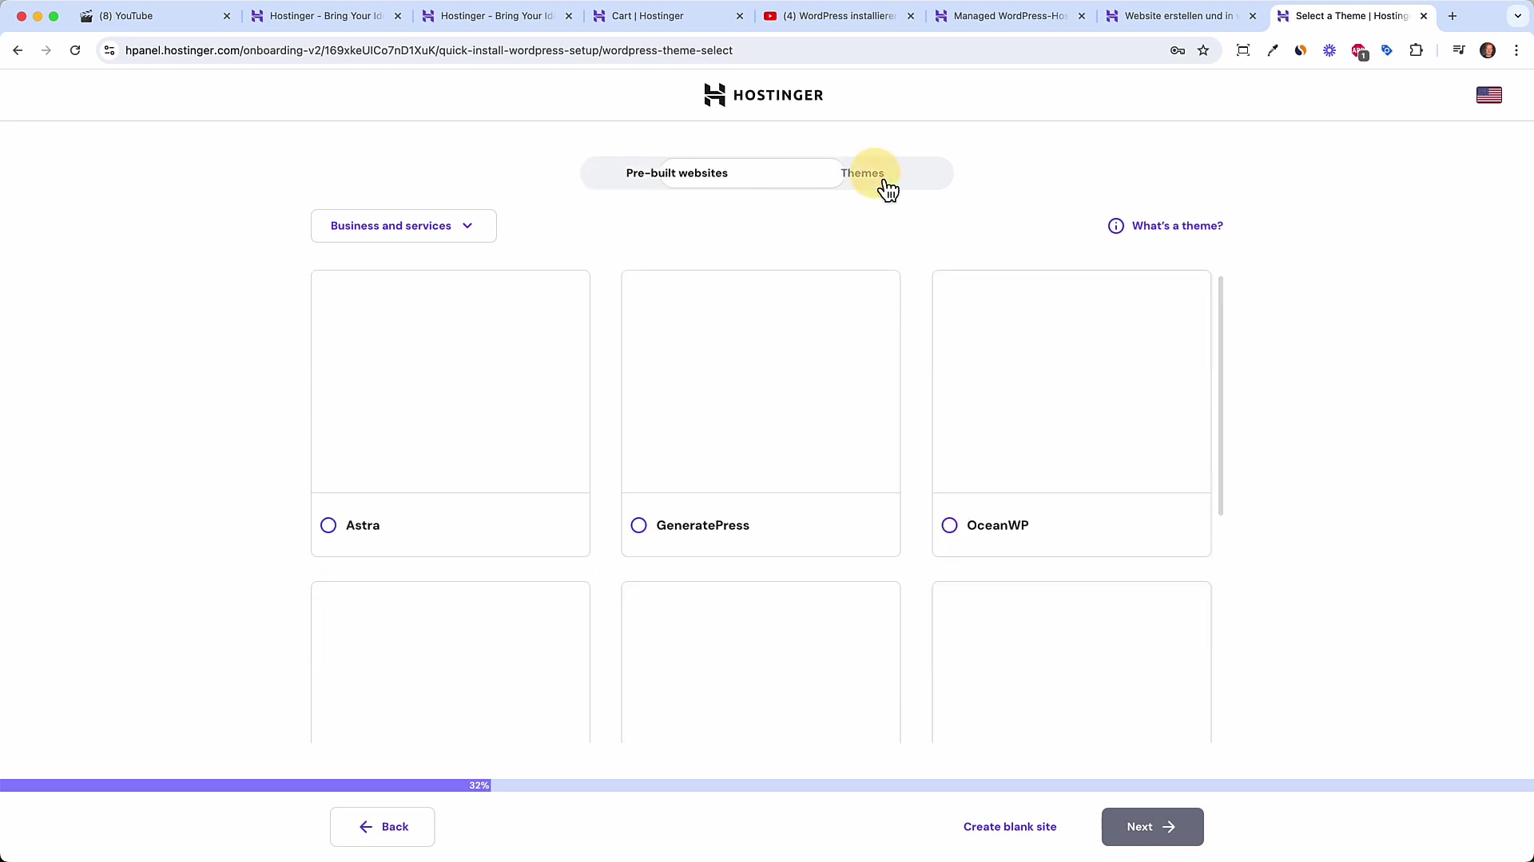The image size is (1534, 862).
Task: Click the browser forward arrow
Action: (x=46, y=50)
